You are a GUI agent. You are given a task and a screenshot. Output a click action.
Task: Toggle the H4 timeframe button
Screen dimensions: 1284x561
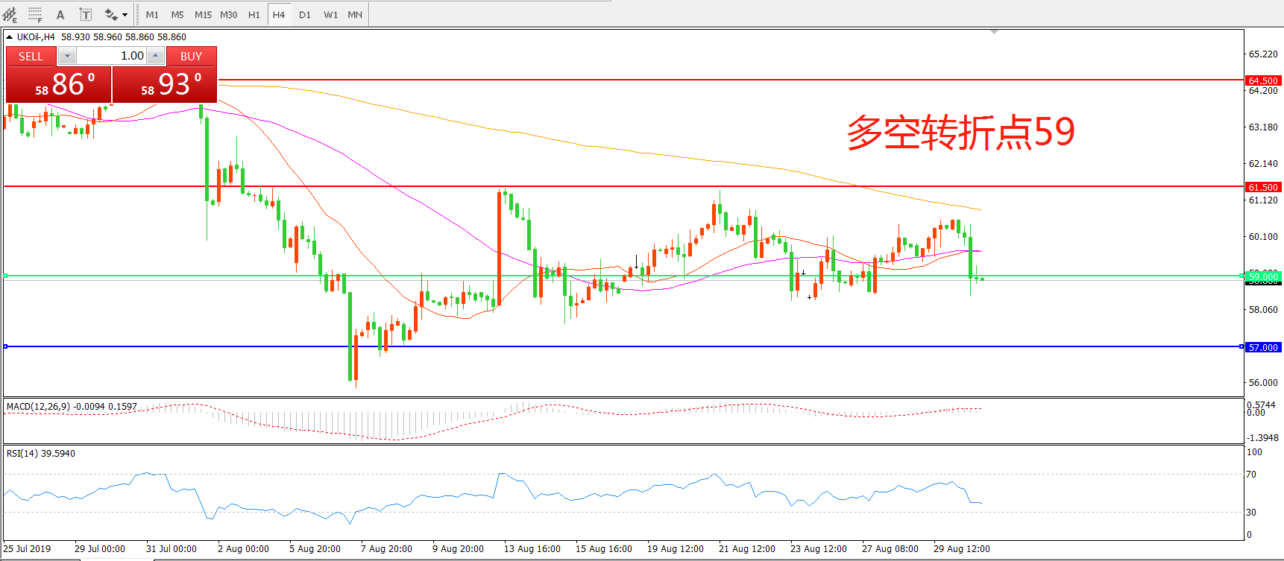coord(278,14)
